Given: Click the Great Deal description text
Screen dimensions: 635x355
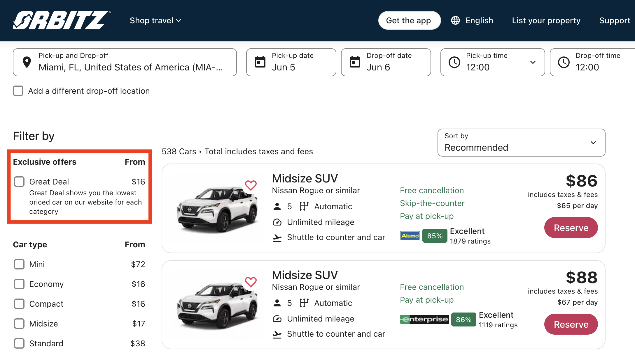Looking at the screenshot, I should [85, 202].
